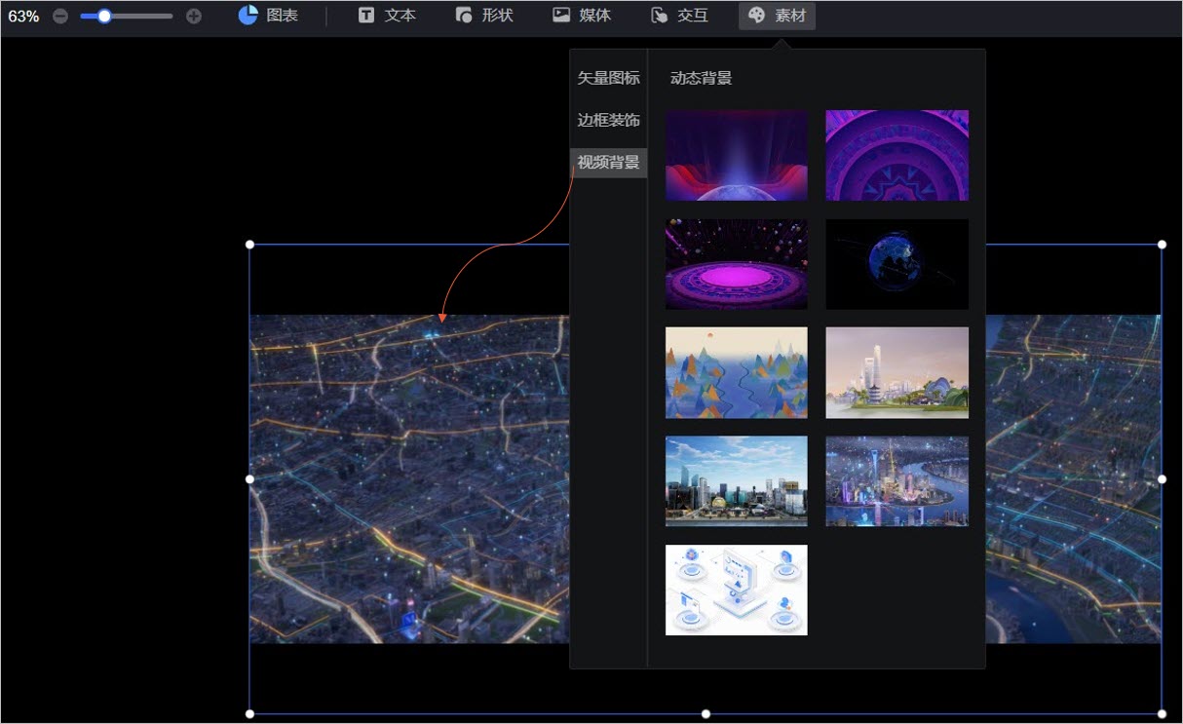Pick the purple circular pattern background
This screenshot has height=724, width=1183.
[897, 155]
